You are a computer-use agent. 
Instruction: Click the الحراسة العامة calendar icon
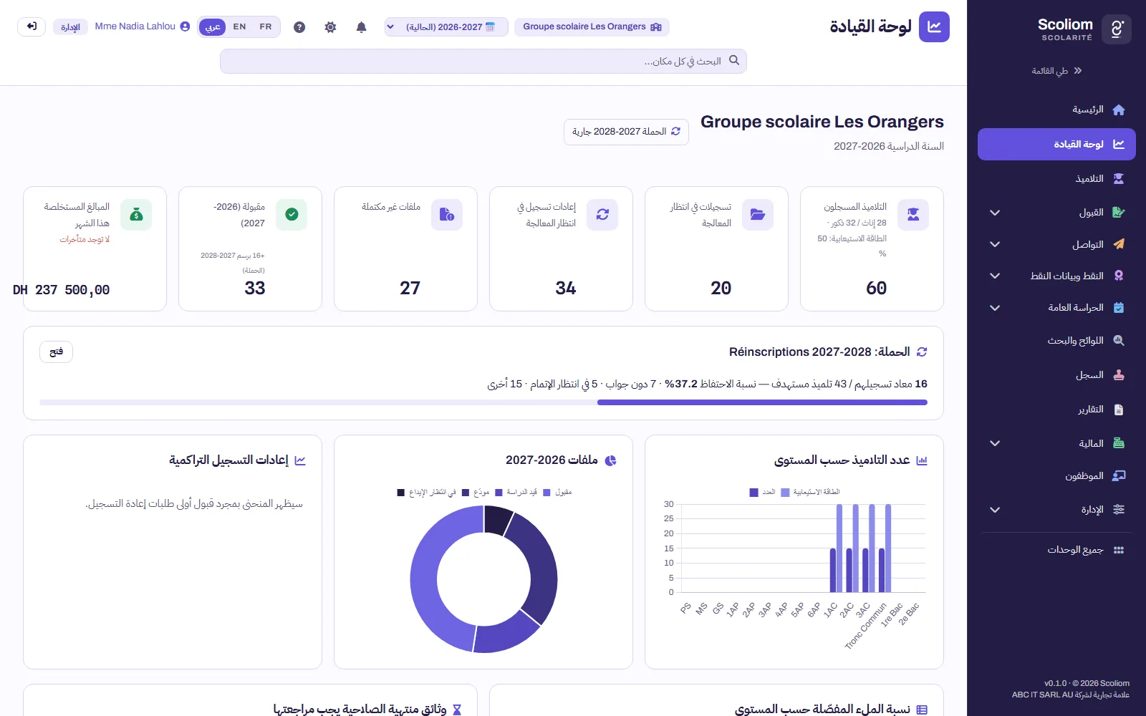click(1119, 307)
